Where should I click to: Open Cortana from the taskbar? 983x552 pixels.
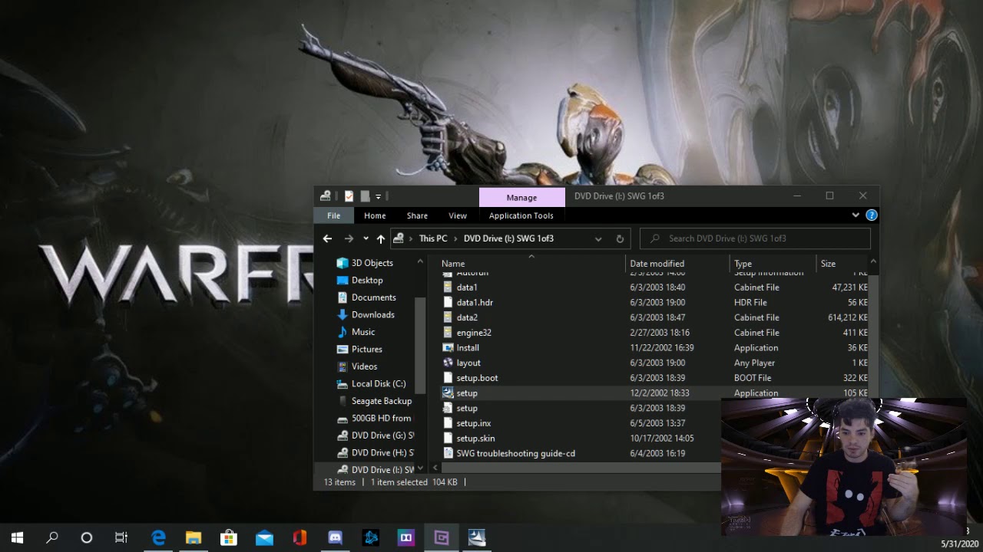[x=87, y=538]
